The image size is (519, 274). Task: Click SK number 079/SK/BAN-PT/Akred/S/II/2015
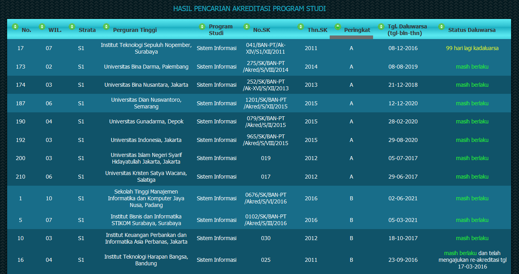(x=266, y=121)
